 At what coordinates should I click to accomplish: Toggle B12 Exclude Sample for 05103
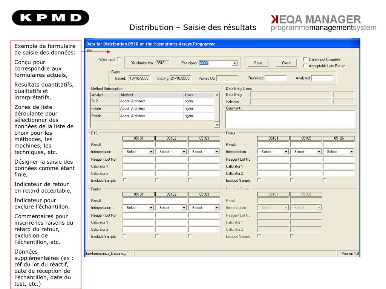click(190, 180)
